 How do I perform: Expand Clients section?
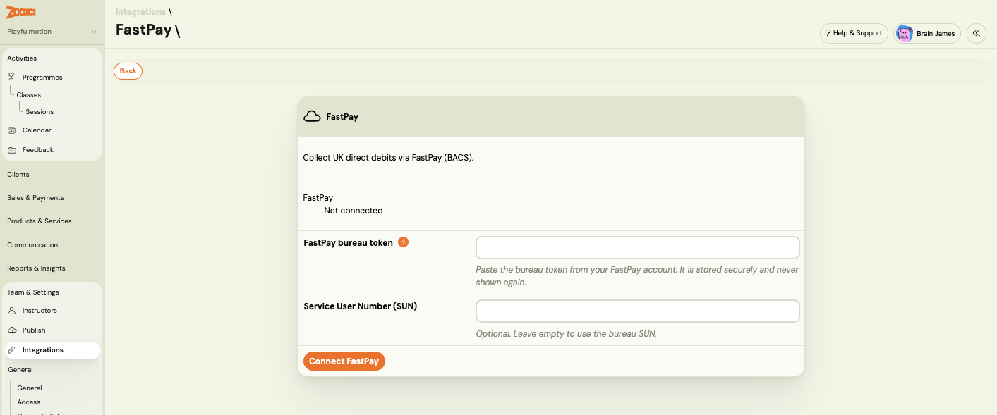click(18, 175)
